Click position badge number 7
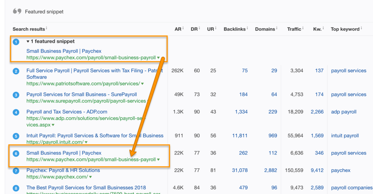 (x=16, y=171)
